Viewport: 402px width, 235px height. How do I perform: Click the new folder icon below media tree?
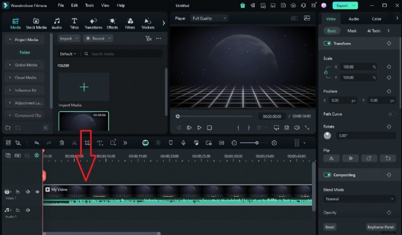tap(8, 128)
